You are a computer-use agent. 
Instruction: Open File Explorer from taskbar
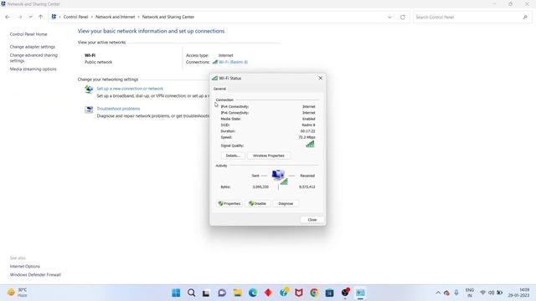237,293
